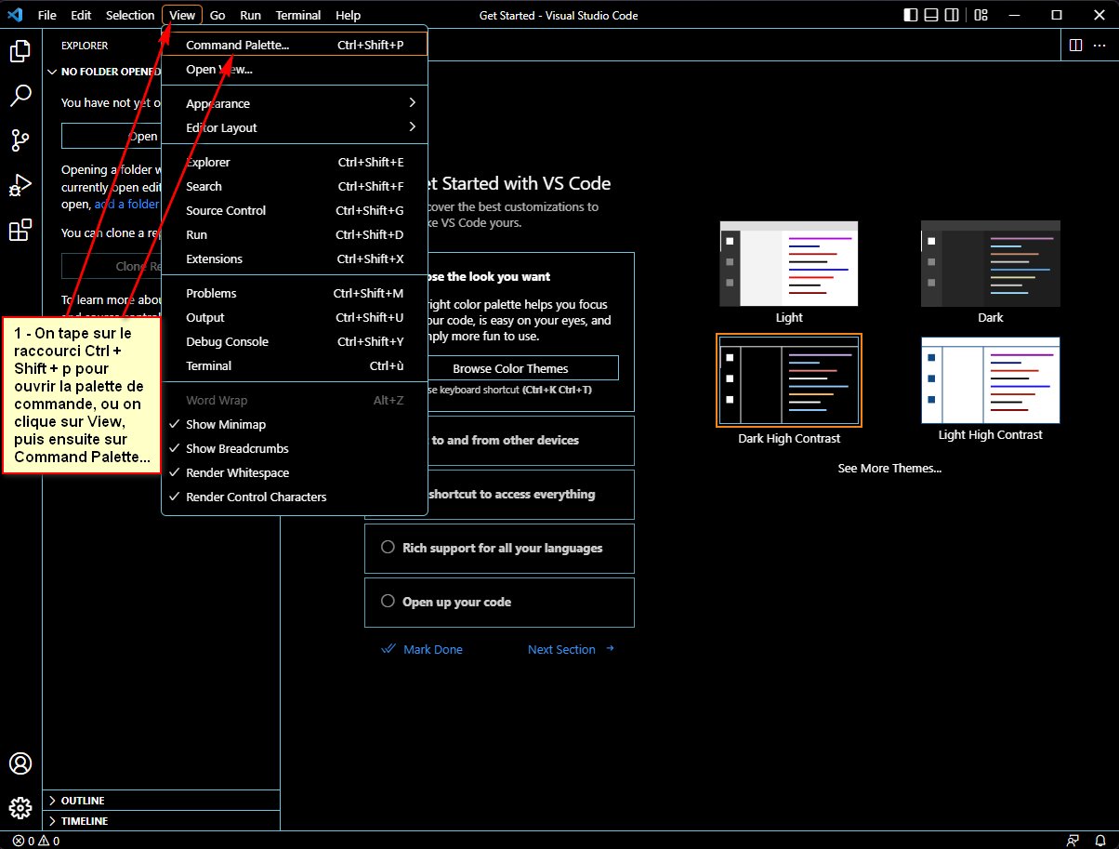Click the Mark Done link
This screenshot has height=849, width=1119.
tap(433, 649)
